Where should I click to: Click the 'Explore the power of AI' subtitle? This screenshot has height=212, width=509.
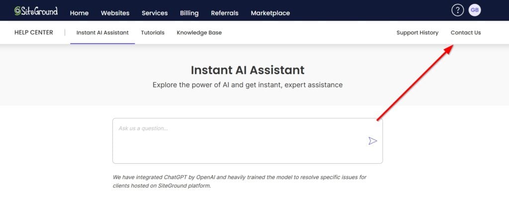[248, 85]
